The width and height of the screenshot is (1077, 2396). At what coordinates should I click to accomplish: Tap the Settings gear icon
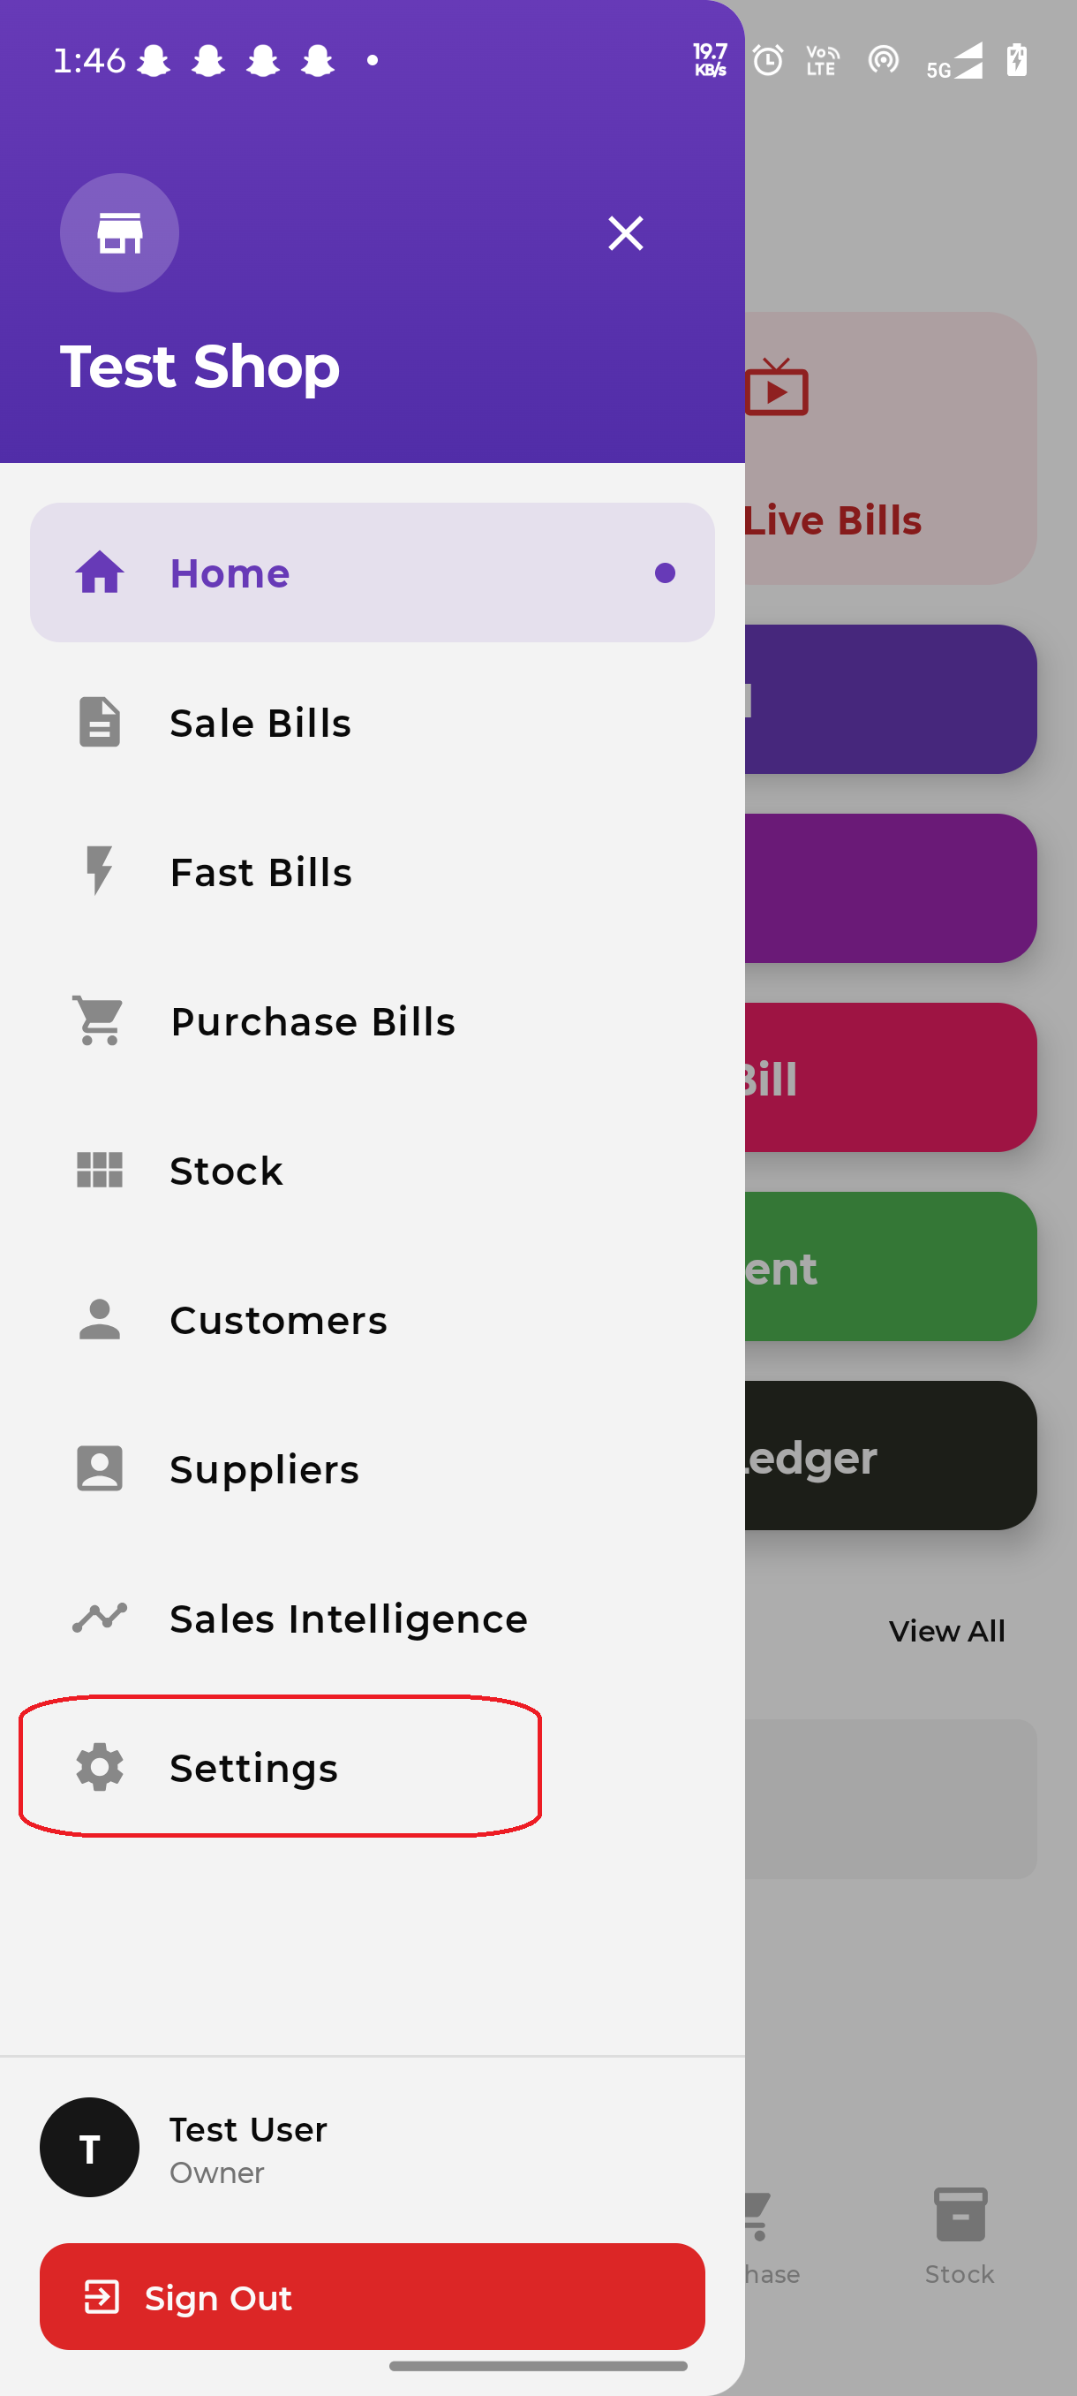(100, 1767)
